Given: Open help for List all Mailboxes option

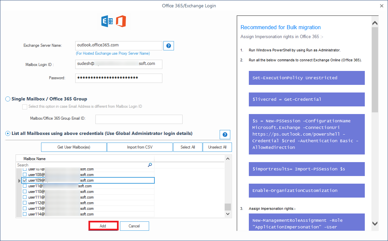Looking at the screenshot, I should pos(225,135).
